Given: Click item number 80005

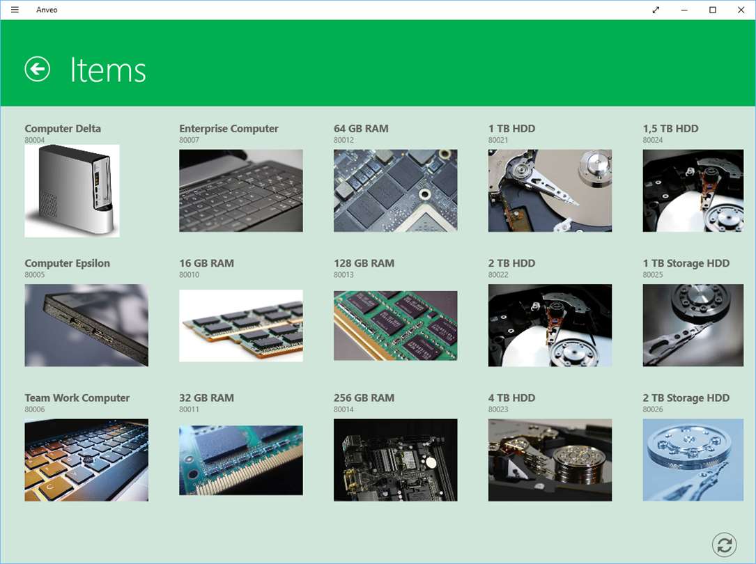Looking at the screenshot, I should coord(35,274).
